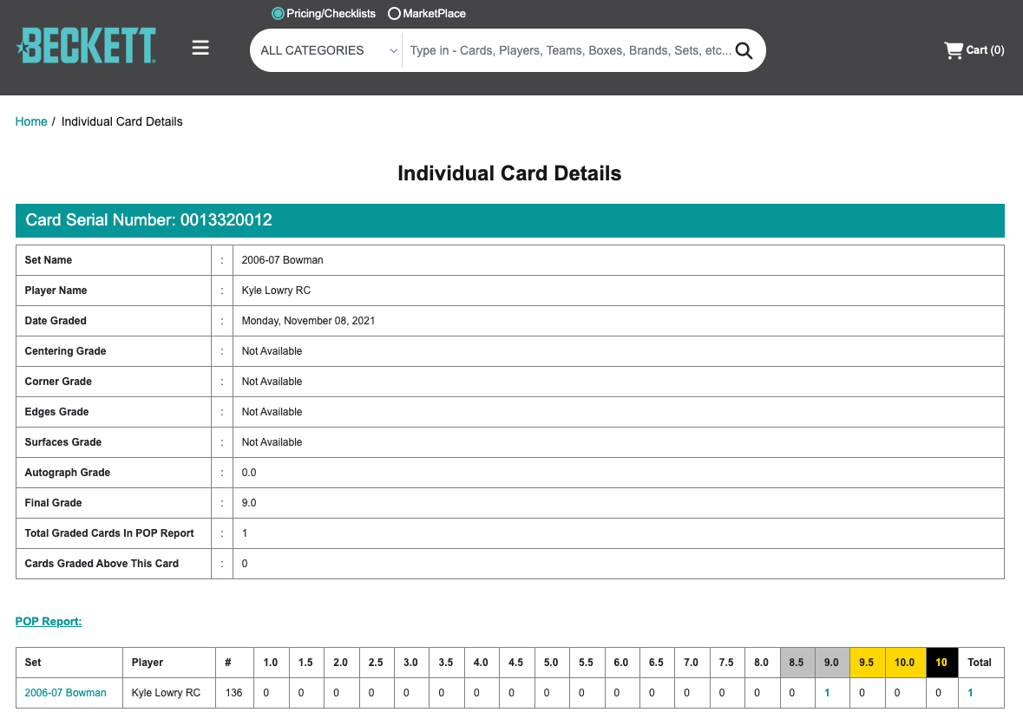Click the 9.0 grade count link

coord(827,693)
